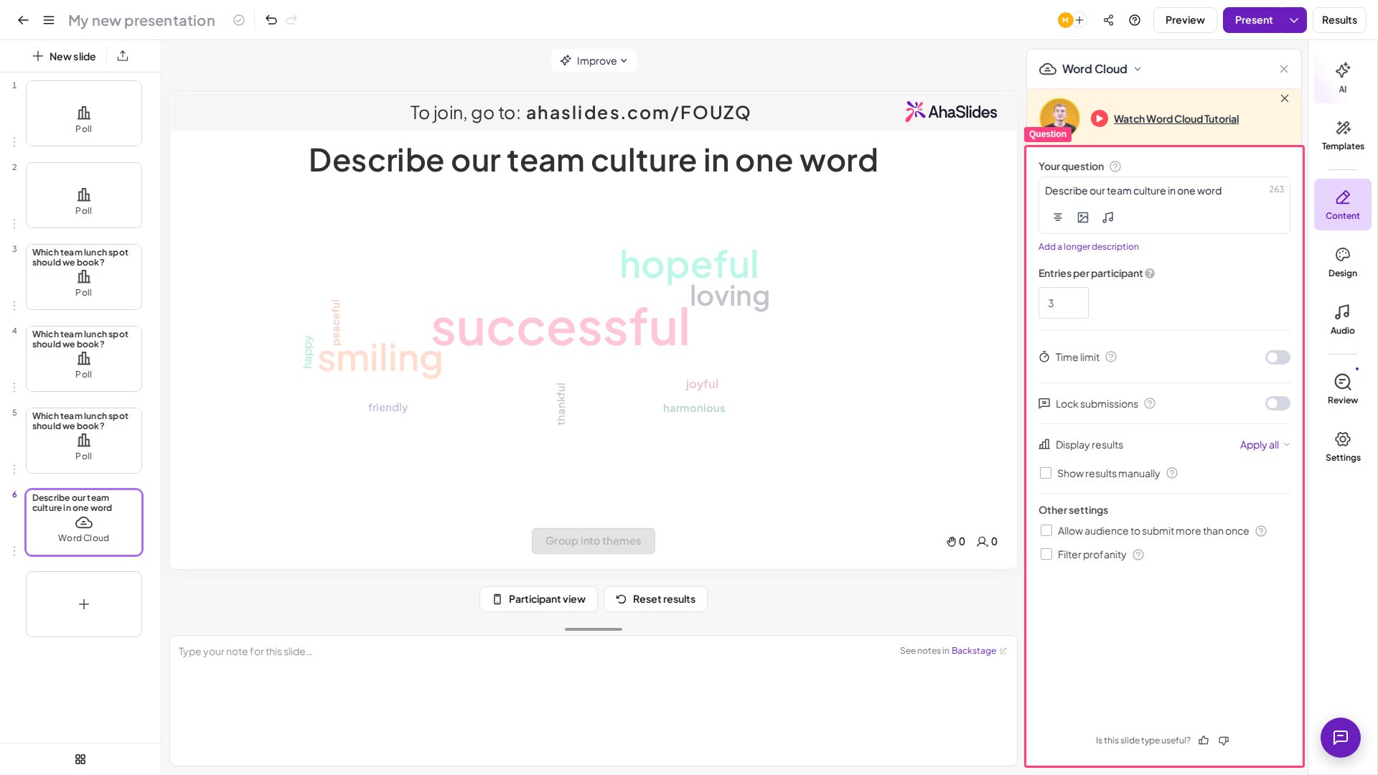Click the text alignment icon under question
The width and height of the screenshot is (1378, 775).
[1058, 217]
